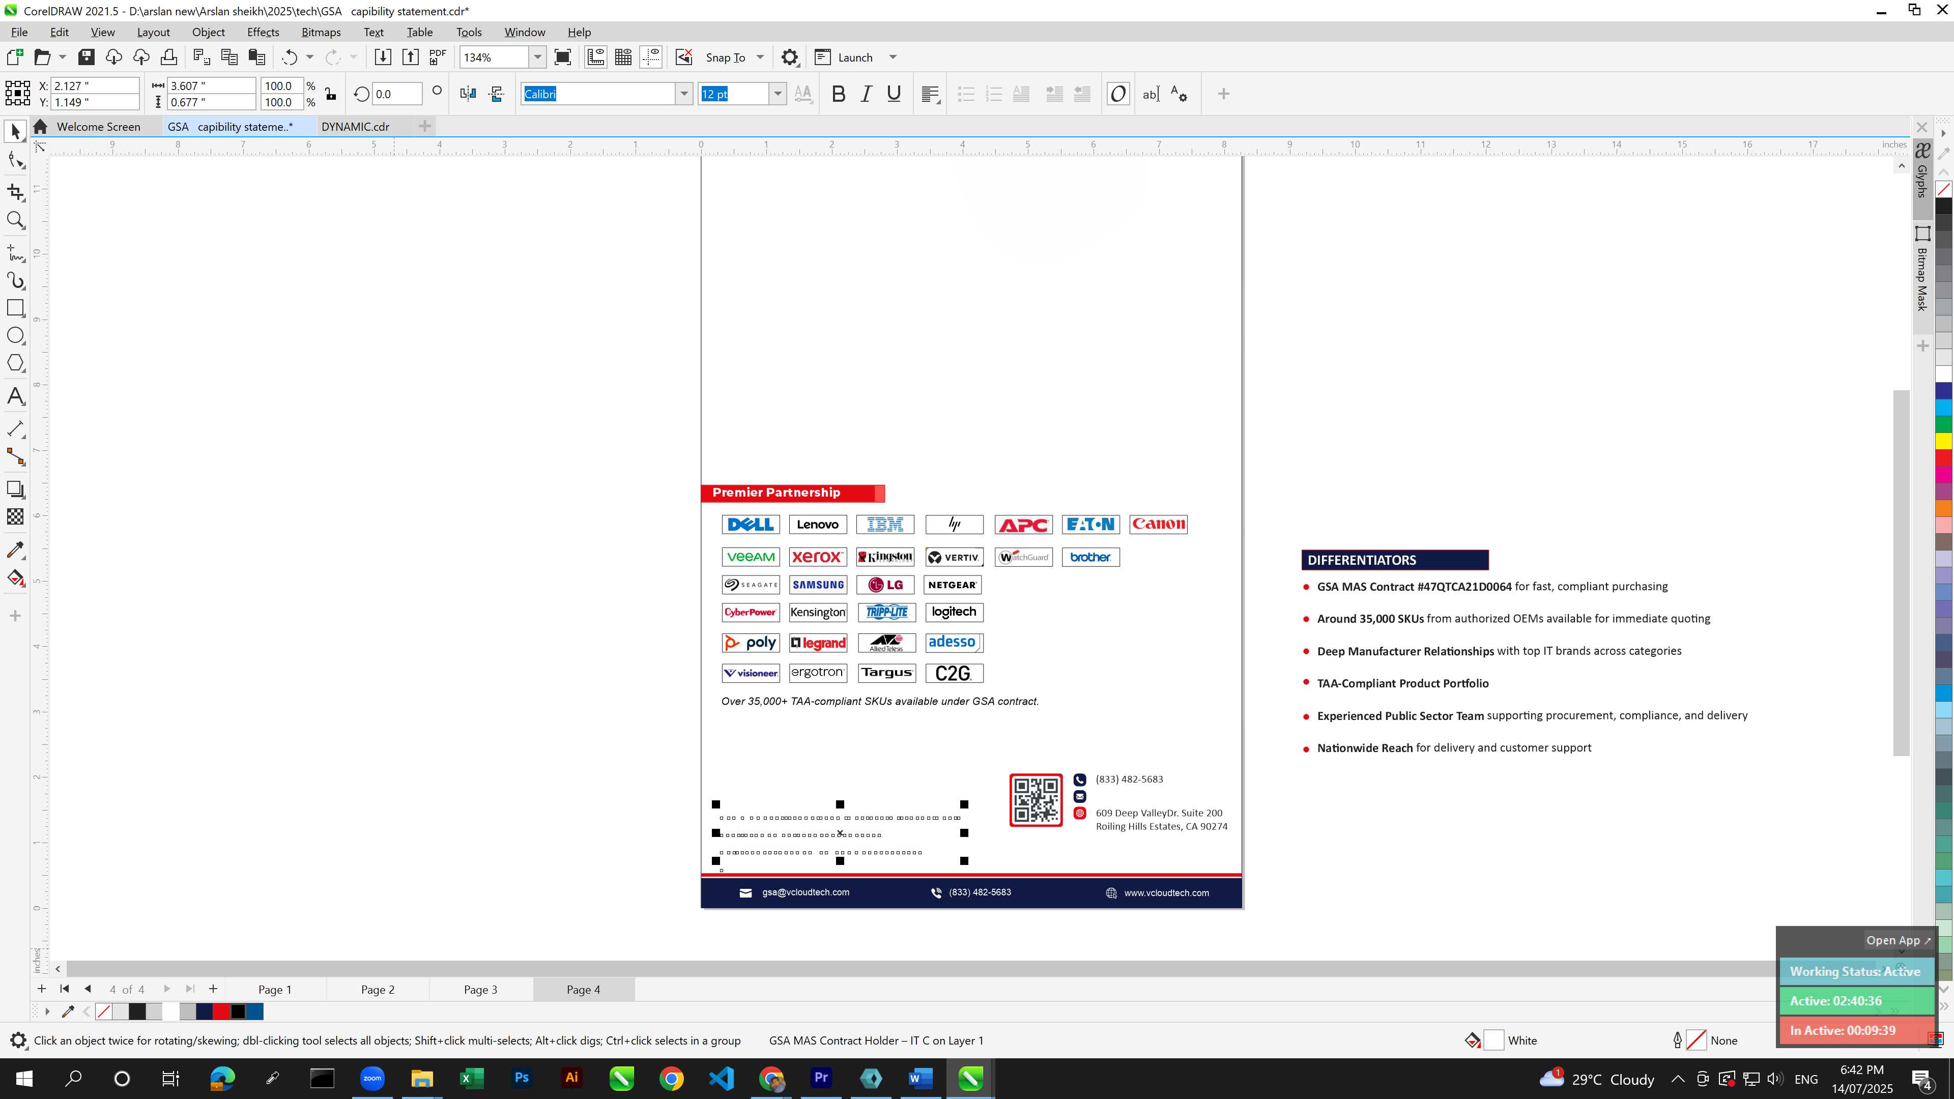Select red swatch in document palette

(221, 1011)
